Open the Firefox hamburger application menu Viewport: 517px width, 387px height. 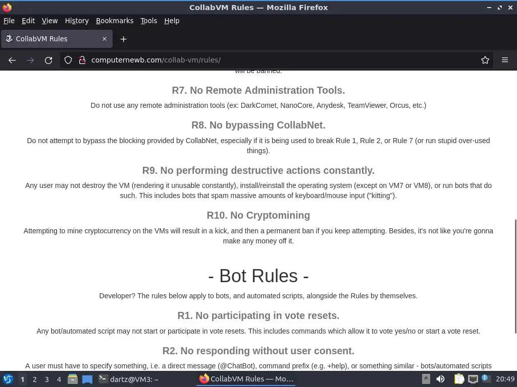tap(505, 60)
